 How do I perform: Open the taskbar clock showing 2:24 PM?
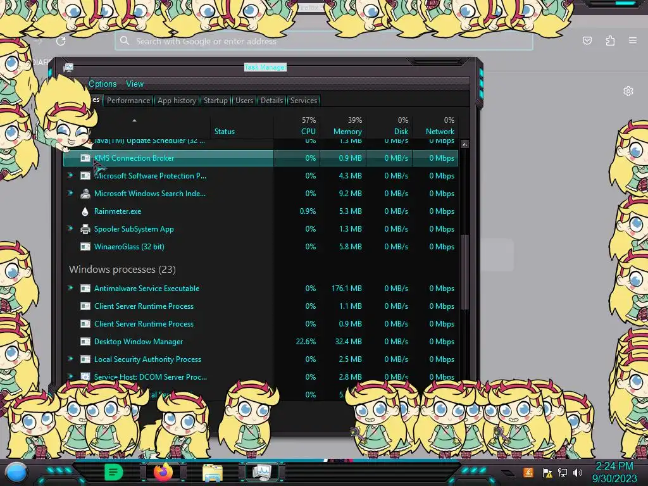tap(614, 472)
